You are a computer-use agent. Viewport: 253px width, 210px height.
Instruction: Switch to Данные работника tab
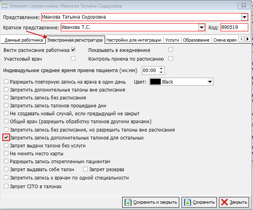pos(23,40)
